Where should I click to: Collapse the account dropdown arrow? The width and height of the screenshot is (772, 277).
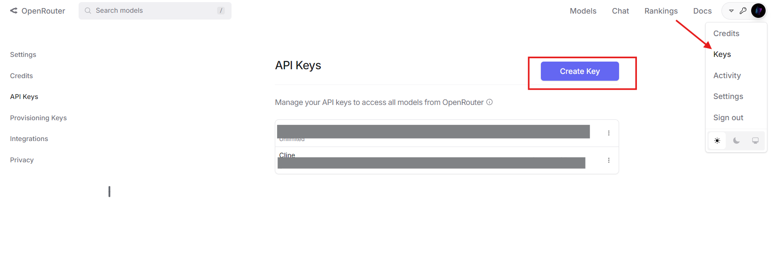point(731,11)
